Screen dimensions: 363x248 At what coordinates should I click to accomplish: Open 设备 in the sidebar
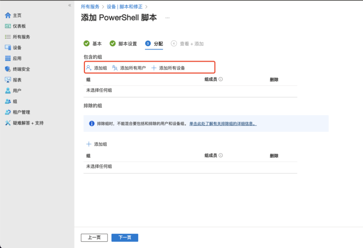(17, 48)
